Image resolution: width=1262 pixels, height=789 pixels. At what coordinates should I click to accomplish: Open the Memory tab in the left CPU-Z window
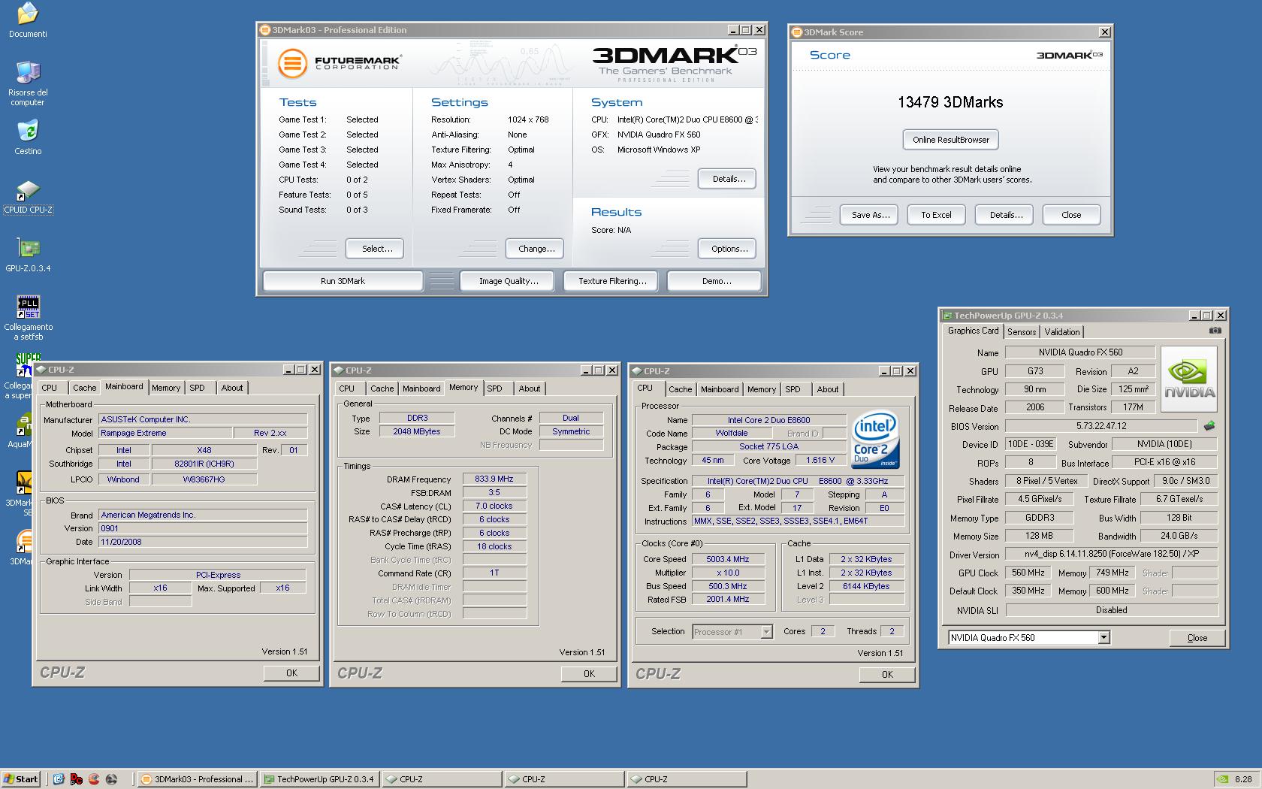[x=165, y=388]
